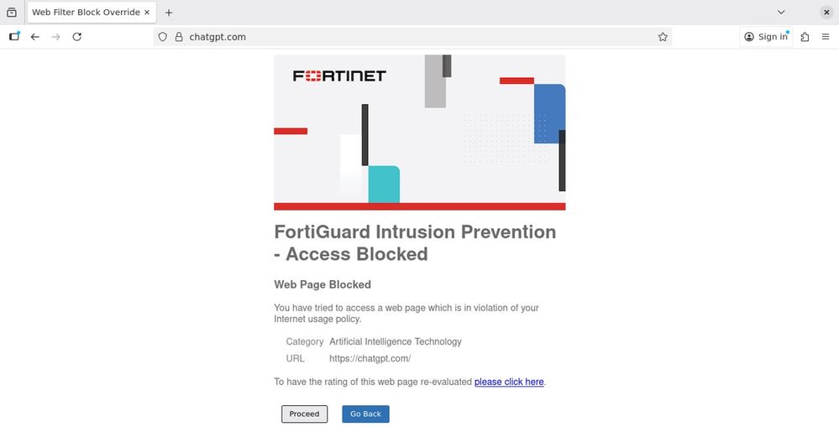Image resolution: width=839 pixels, height=427 pixels.
Task: Open a new tab with the plus button
Action: pos(169,13)
